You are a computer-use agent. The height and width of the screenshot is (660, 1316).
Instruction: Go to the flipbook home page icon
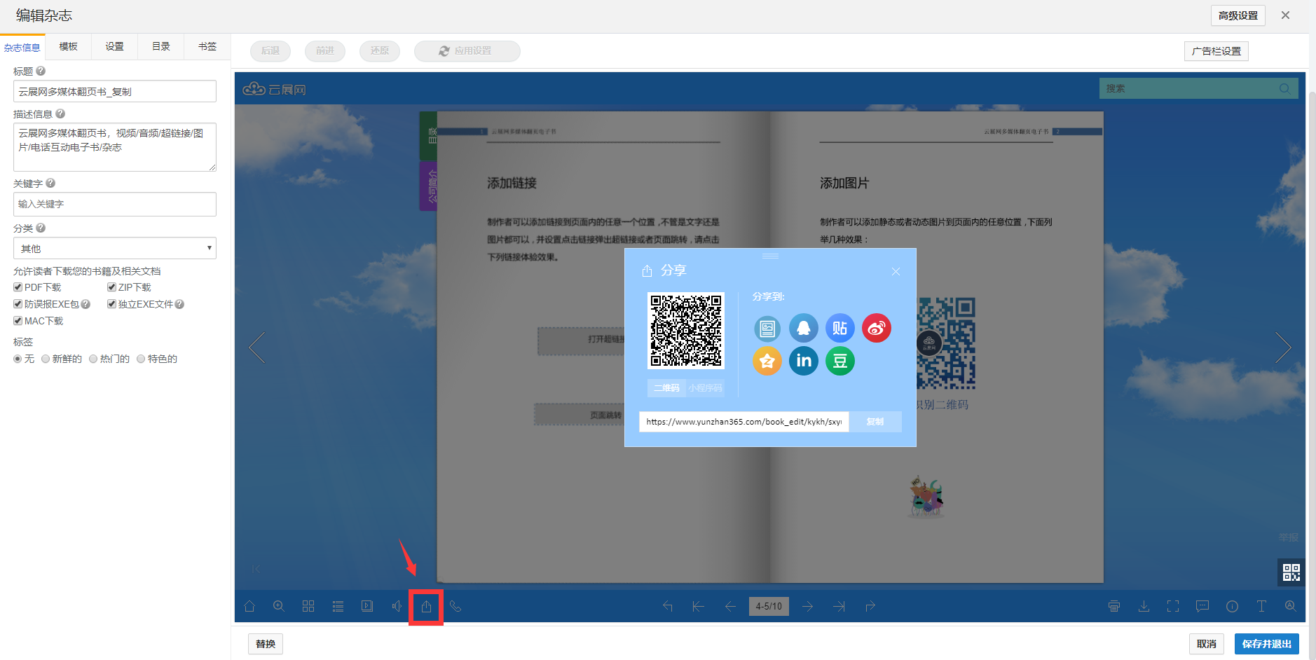pyautogui.click(x=249, y=607)
